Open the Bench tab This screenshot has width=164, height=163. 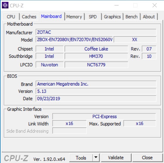[132, 17]
